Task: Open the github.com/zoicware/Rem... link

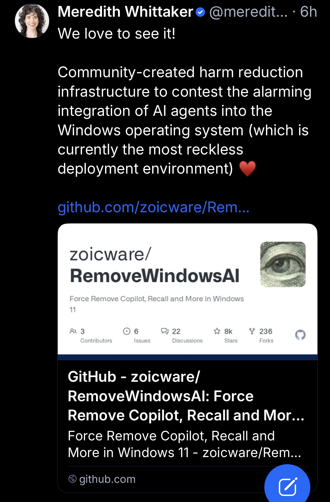Action: click(154, 207)
